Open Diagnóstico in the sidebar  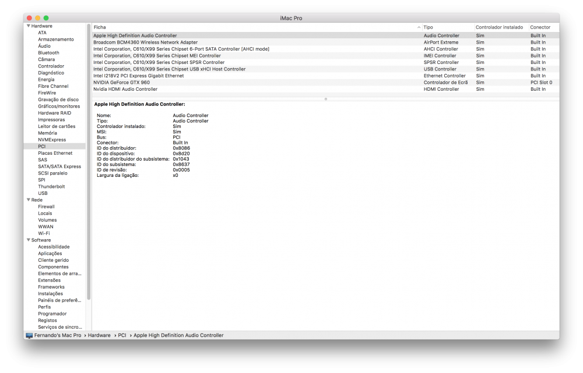(x=51, y=73)
